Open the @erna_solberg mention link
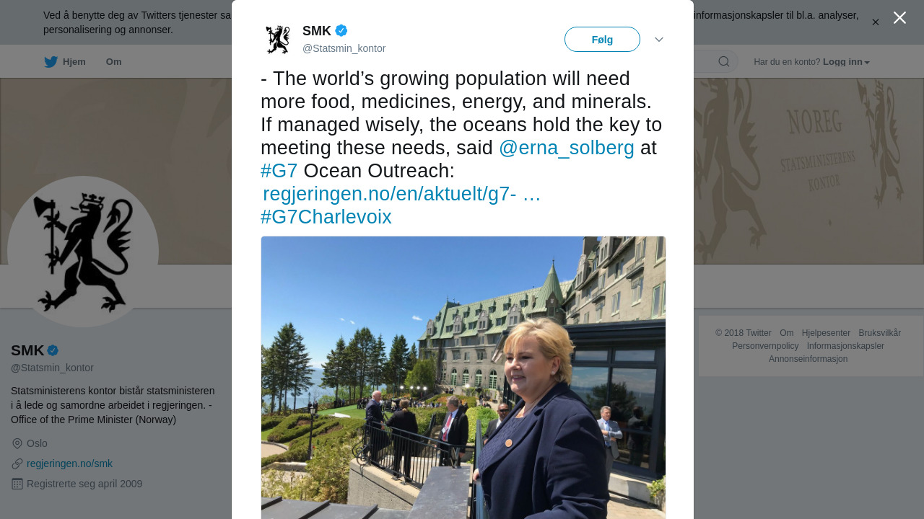Screen dimensions: 924x519 [566, 148]
